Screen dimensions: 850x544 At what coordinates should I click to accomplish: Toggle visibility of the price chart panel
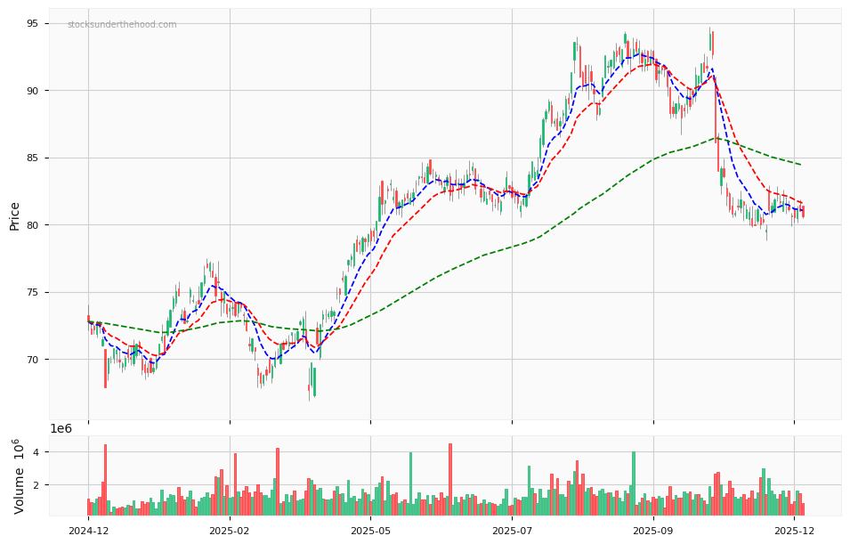pyautogui.click(x=445, y=214)
